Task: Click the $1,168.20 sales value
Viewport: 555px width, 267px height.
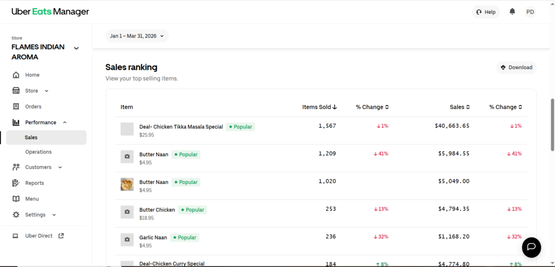Action: [454, 236]
